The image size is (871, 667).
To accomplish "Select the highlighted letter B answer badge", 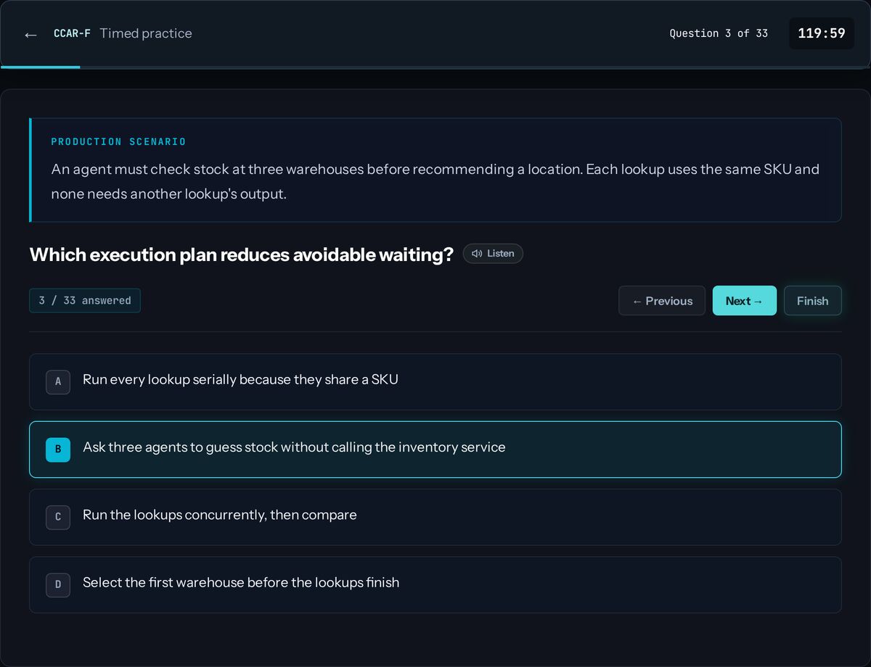I will tap(58, 449).
